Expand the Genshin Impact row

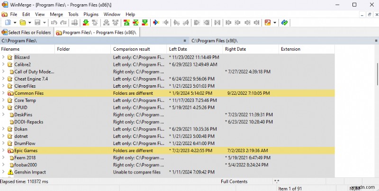3,172
